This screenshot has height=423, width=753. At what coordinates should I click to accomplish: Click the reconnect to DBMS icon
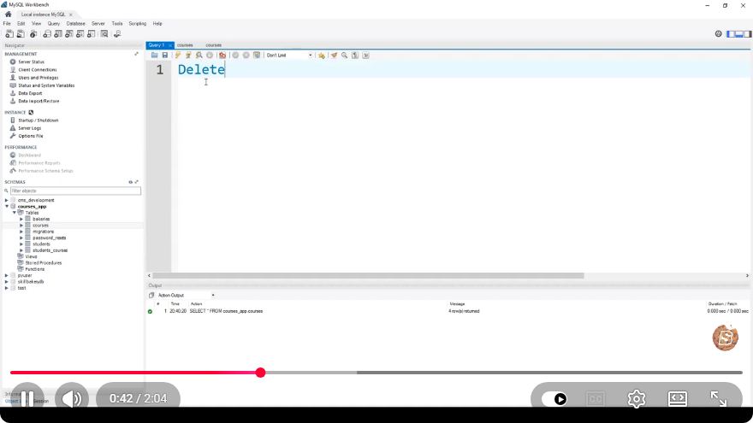click(x=117, y=34)
